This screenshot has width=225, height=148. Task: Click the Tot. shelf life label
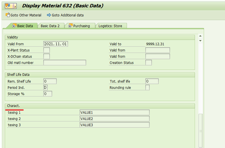[120, 81]
